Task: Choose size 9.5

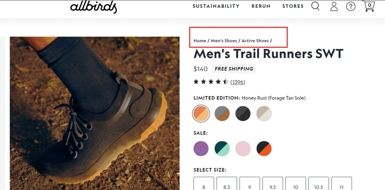Action: pos(273,184)
